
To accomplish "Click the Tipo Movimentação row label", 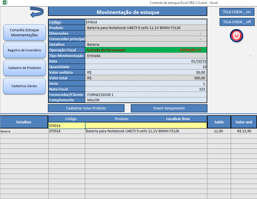I will tap(67, 56).
